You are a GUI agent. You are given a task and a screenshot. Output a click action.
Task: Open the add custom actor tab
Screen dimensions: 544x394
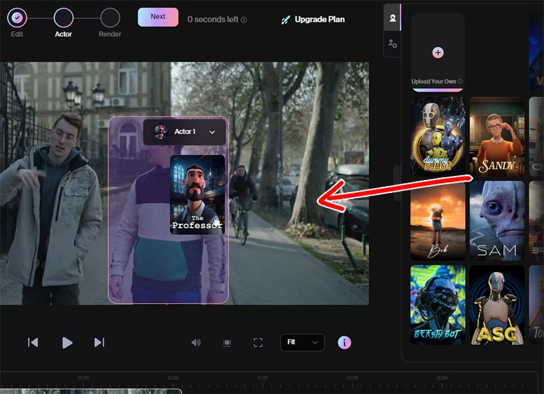(x=392, y=43)
